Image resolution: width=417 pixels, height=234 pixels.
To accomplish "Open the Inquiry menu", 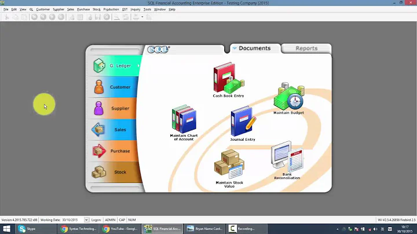I will [x=136, y=9].
